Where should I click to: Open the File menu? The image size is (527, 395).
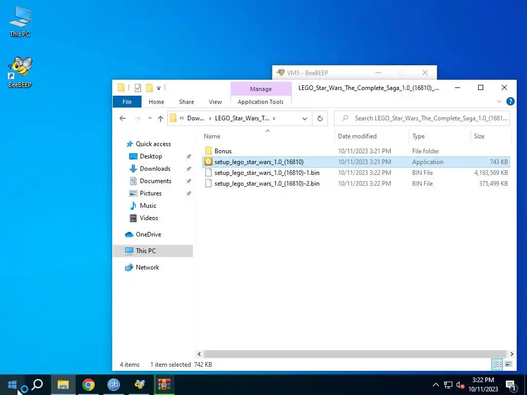coord(127,102)
